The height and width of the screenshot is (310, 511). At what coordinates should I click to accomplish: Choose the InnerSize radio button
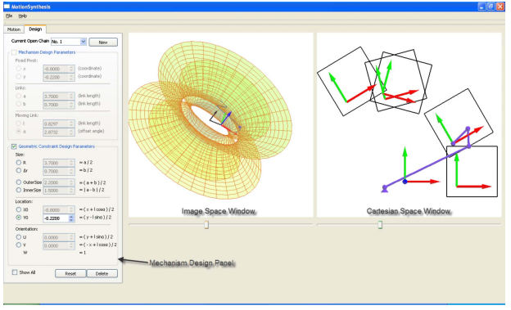[x=19, y=190]
